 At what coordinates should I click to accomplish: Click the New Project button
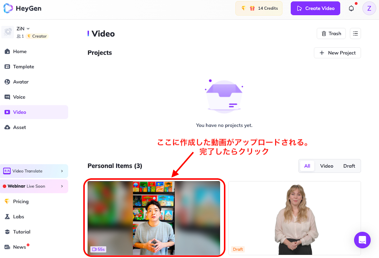click(x=337, y=53)
